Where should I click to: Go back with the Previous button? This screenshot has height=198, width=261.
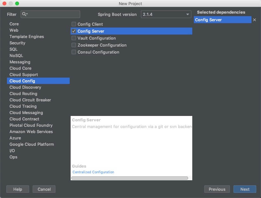(217, 189)
